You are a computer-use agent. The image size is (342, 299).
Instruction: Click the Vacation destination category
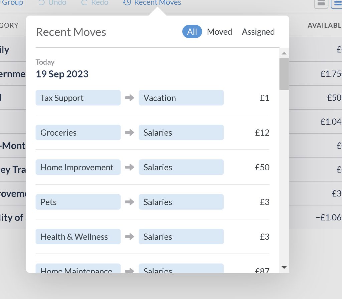click(x=181, y=98)
